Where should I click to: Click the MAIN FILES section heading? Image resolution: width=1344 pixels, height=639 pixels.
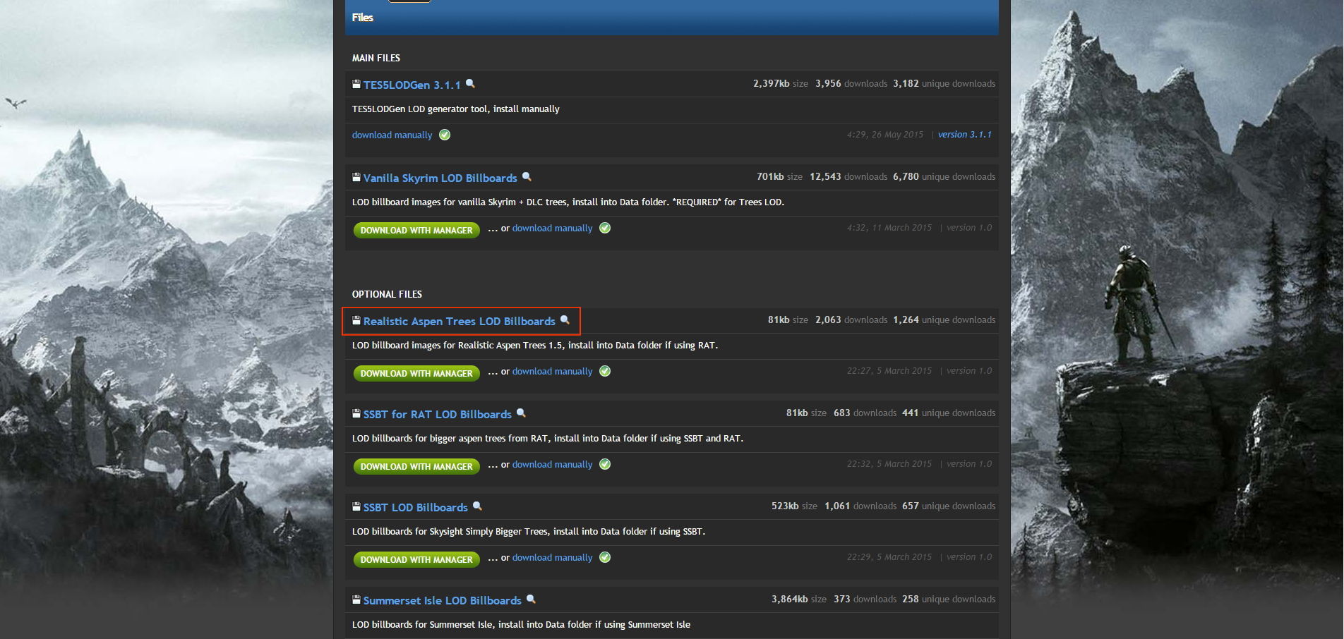(376, 58)
